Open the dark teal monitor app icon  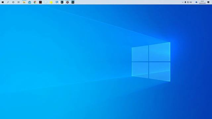point(73,2)
